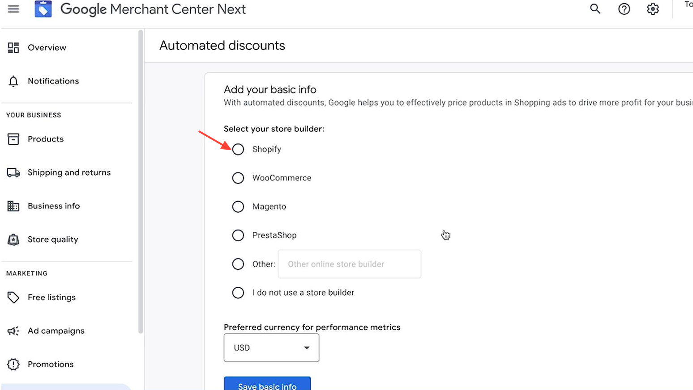Click the Free listings tag icon
The image size is (693, 390).
point(13,298)
